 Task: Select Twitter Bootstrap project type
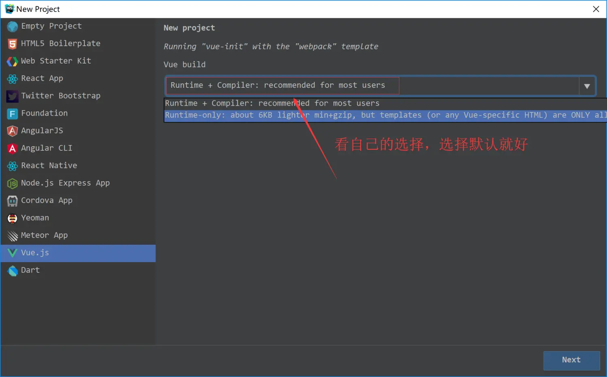pos(78,95)
